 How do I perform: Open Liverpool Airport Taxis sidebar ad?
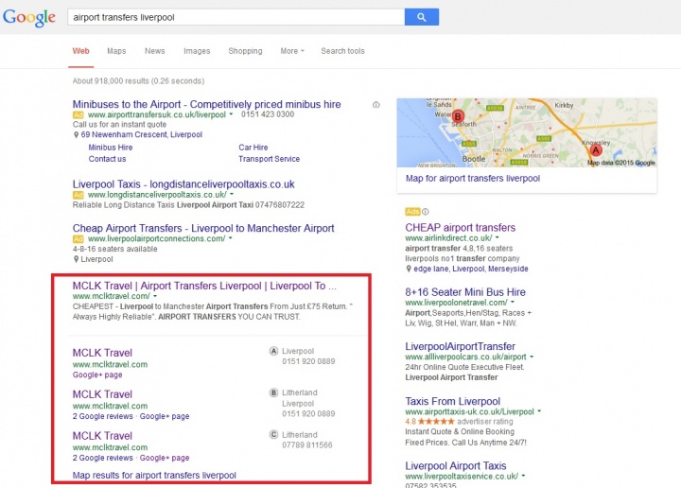[456, 466]
